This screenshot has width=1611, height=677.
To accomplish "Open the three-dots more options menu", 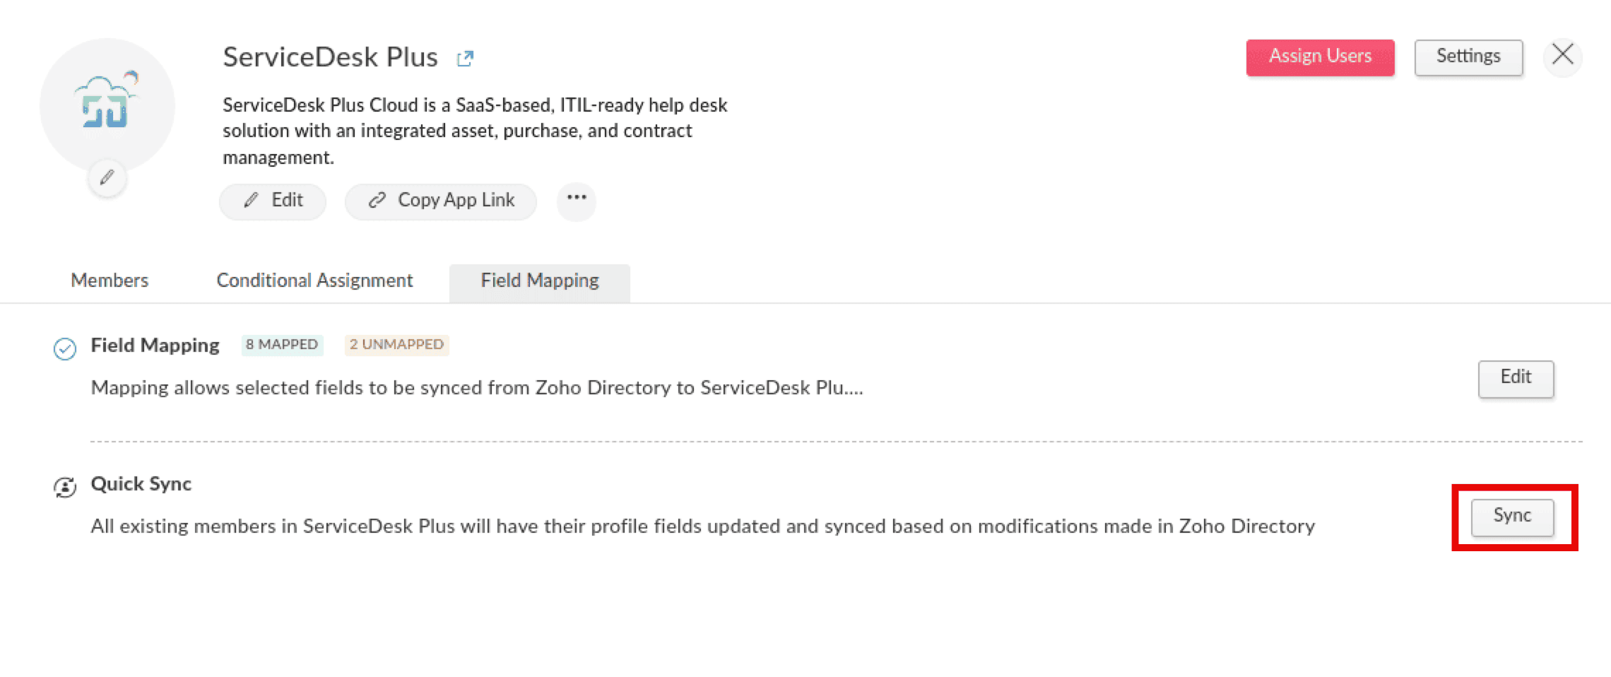I will 577,199.
